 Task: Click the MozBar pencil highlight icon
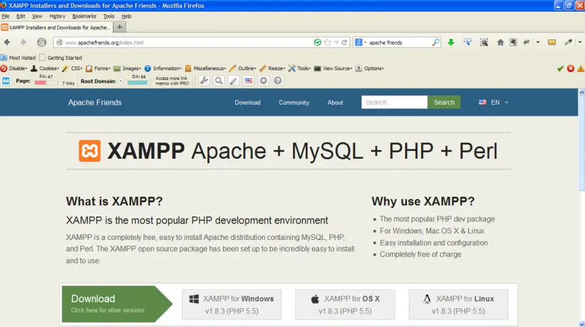233,81
